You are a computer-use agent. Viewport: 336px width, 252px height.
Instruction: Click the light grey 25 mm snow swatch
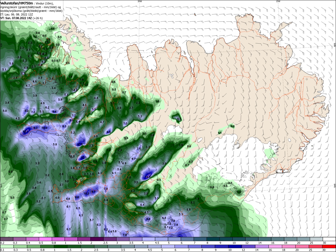click(x=316, y=239)
